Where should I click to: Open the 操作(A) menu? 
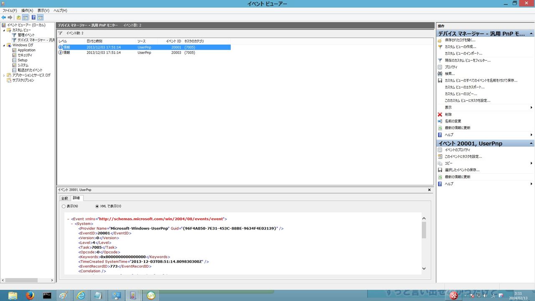(x=27, y=10)
